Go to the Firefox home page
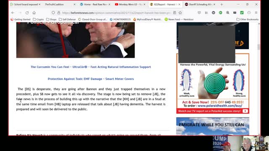The width and height of the screenshot is (269, 151). 34,13
